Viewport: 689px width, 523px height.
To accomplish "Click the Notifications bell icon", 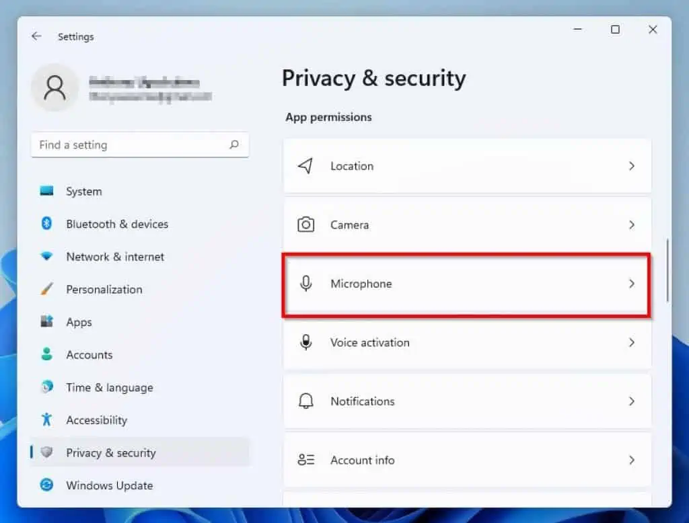I will 306,401.
